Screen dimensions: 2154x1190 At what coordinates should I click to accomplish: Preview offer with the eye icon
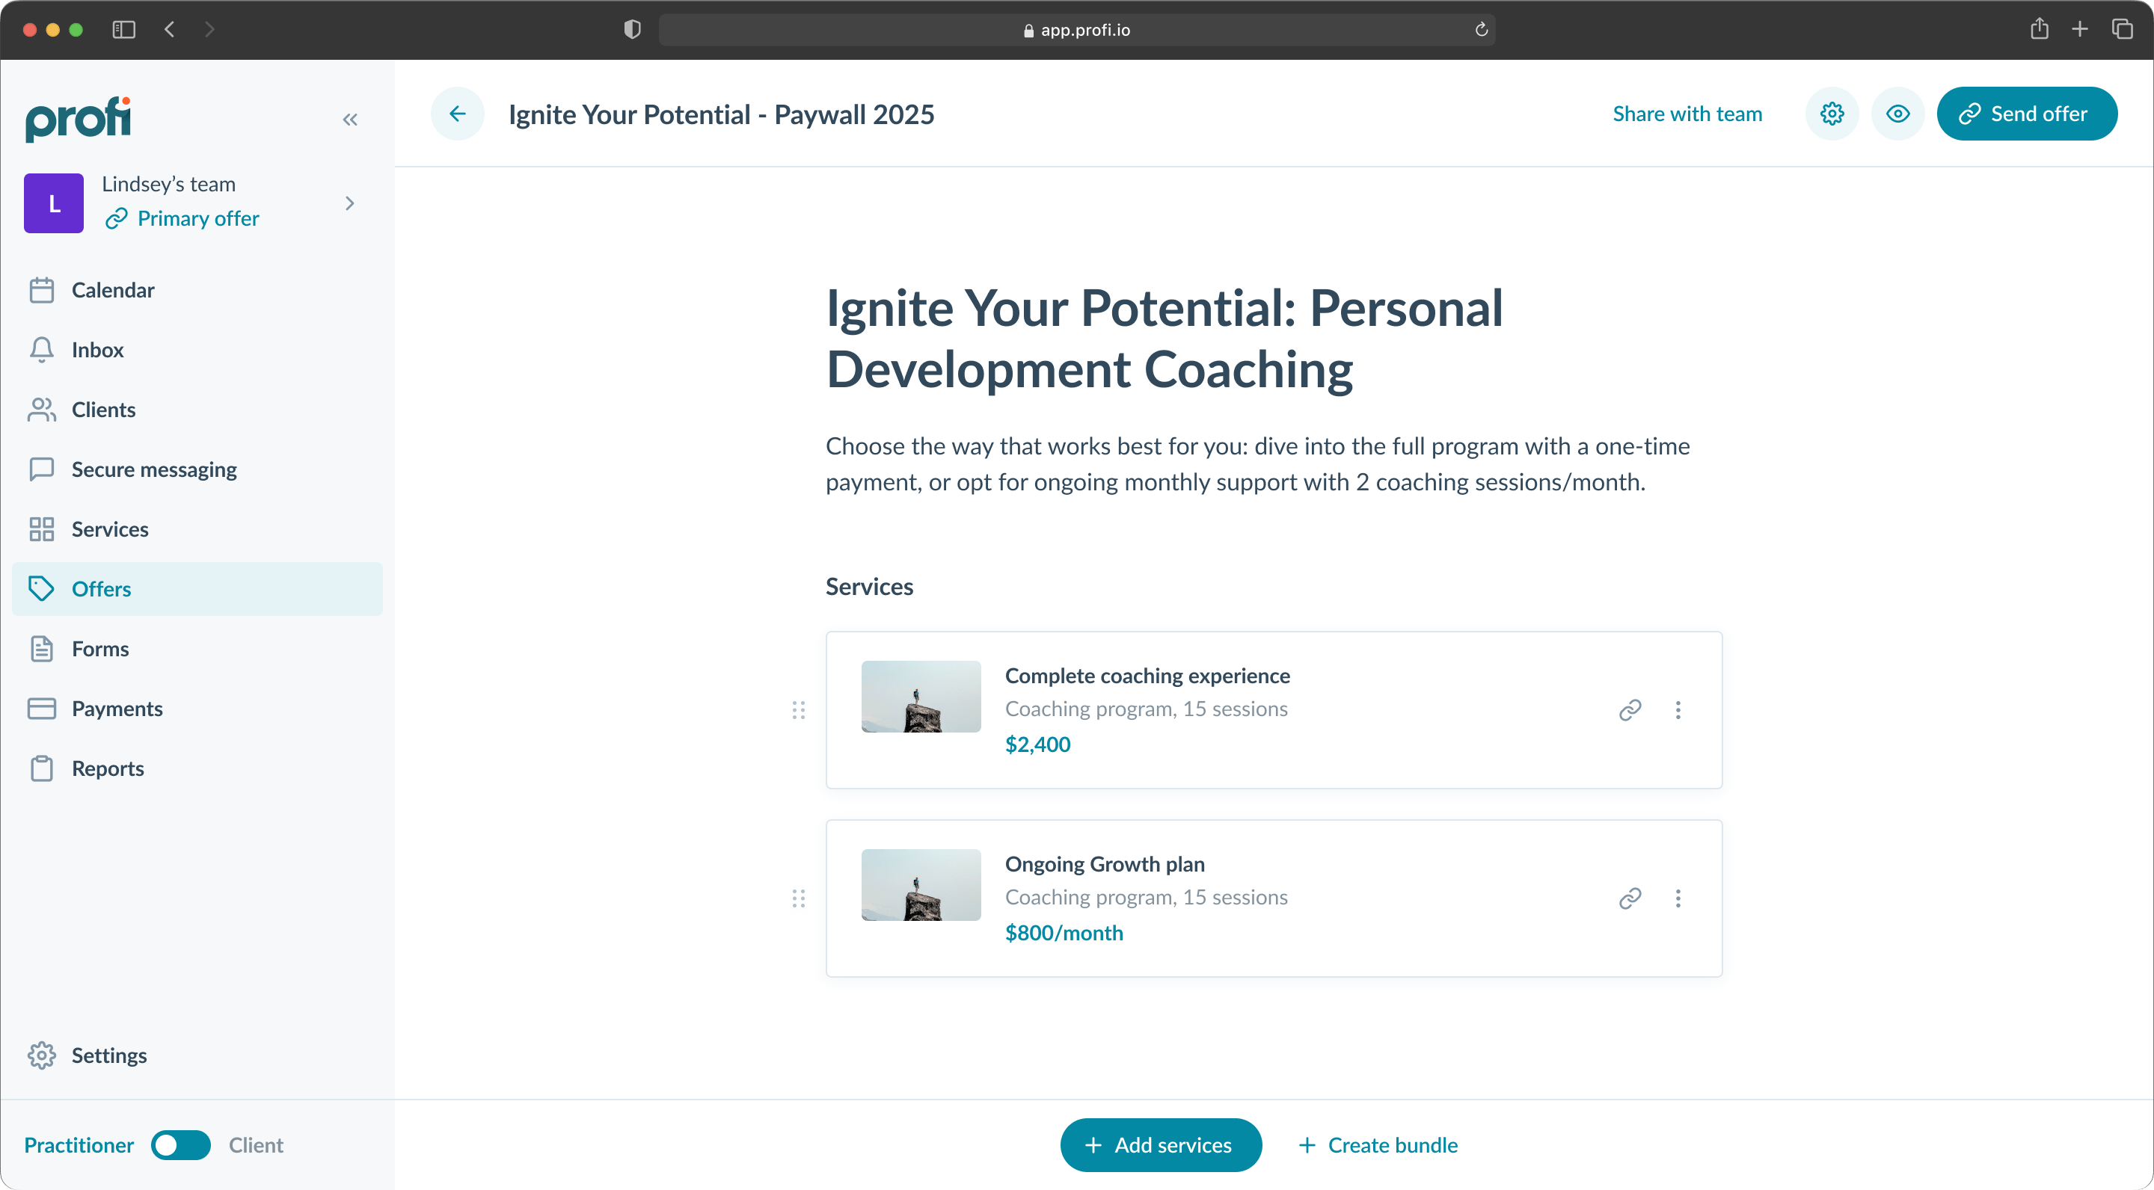point(1897,114)
